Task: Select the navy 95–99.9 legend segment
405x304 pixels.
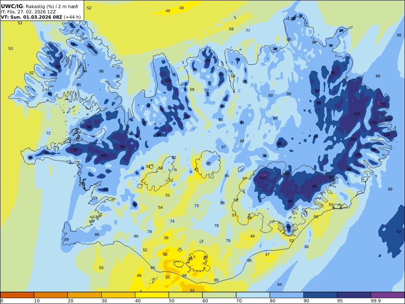Action: click(x=354, y=295)
